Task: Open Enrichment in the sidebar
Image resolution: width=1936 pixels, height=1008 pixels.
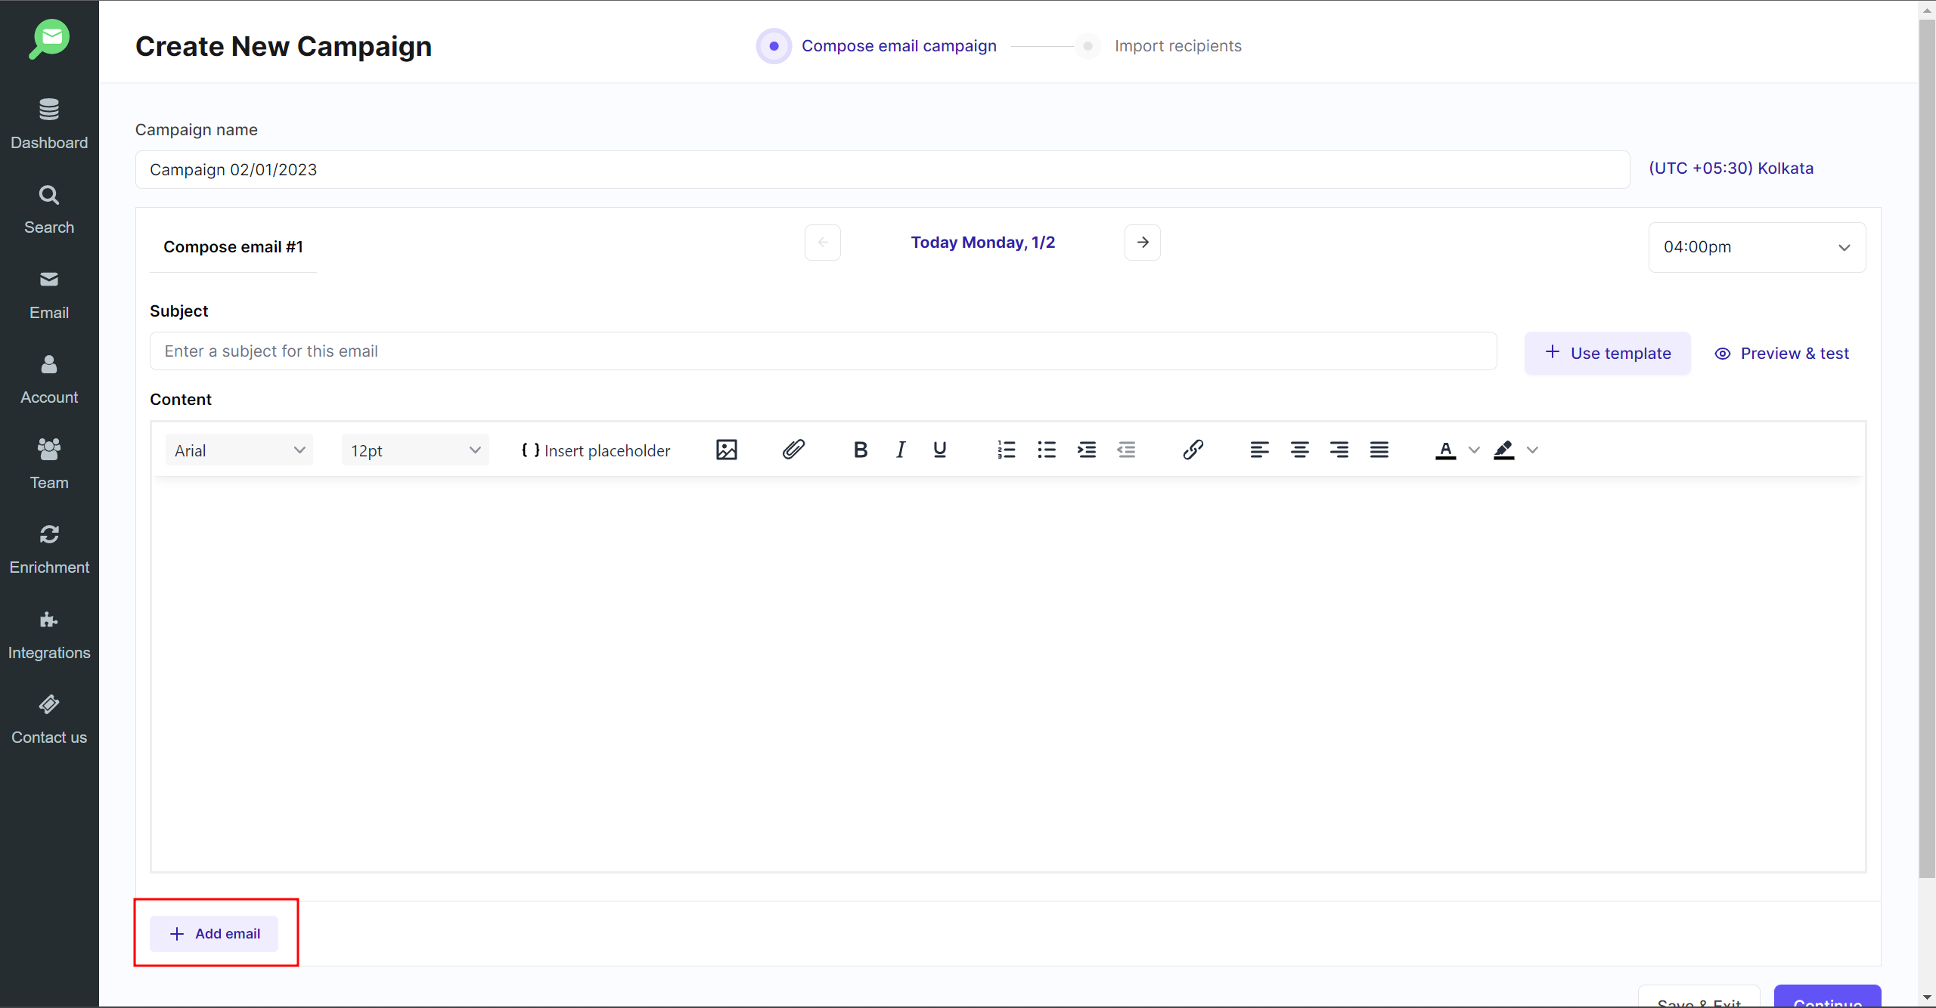Action: pyautogui.click(x=49, y=549)
